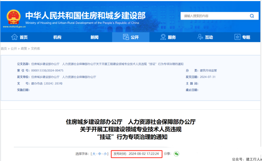Image resolution: width=262 pixels, height=161 pixels.
Task: Go to 首页 in breadcrumb
Action: (x=4, y=49)
